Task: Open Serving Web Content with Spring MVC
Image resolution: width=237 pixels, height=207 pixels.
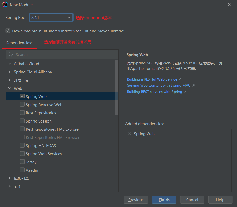Action: click(x=159, y=85)
